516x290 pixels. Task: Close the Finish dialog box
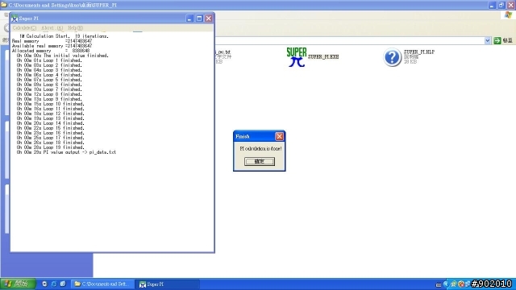(x=280, y=136)
